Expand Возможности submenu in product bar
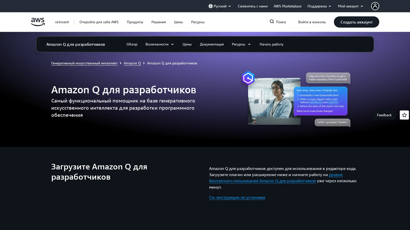The image size is (410, 230). click(x=160, y=44)
